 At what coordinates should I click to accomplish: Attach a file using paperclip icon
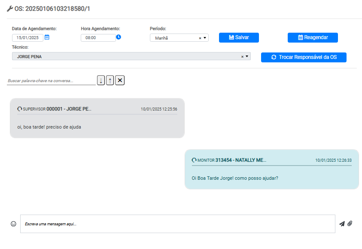[x=350, y=224]
